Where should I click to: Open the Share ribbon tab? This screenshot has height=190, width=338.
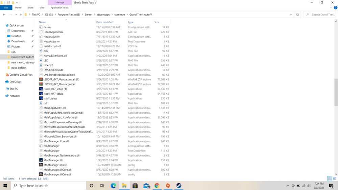tap(30, 7)
